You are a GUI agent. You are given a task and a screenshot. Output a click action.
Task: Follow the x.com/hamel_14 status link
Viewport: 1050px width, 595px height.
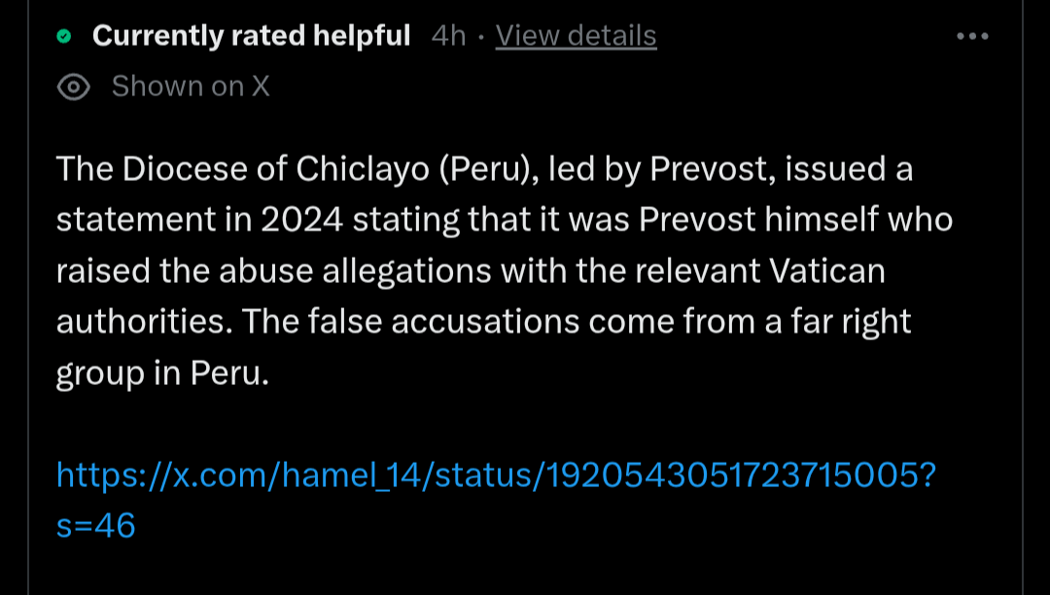tap(496, 500)
